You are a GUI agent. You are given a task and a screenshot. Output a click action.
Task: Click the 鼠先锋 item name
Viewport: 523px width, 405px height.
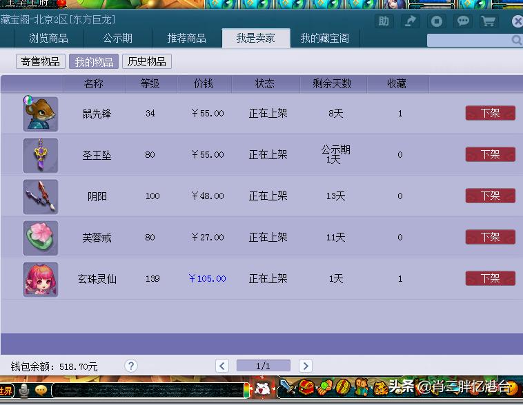point(97,114)
